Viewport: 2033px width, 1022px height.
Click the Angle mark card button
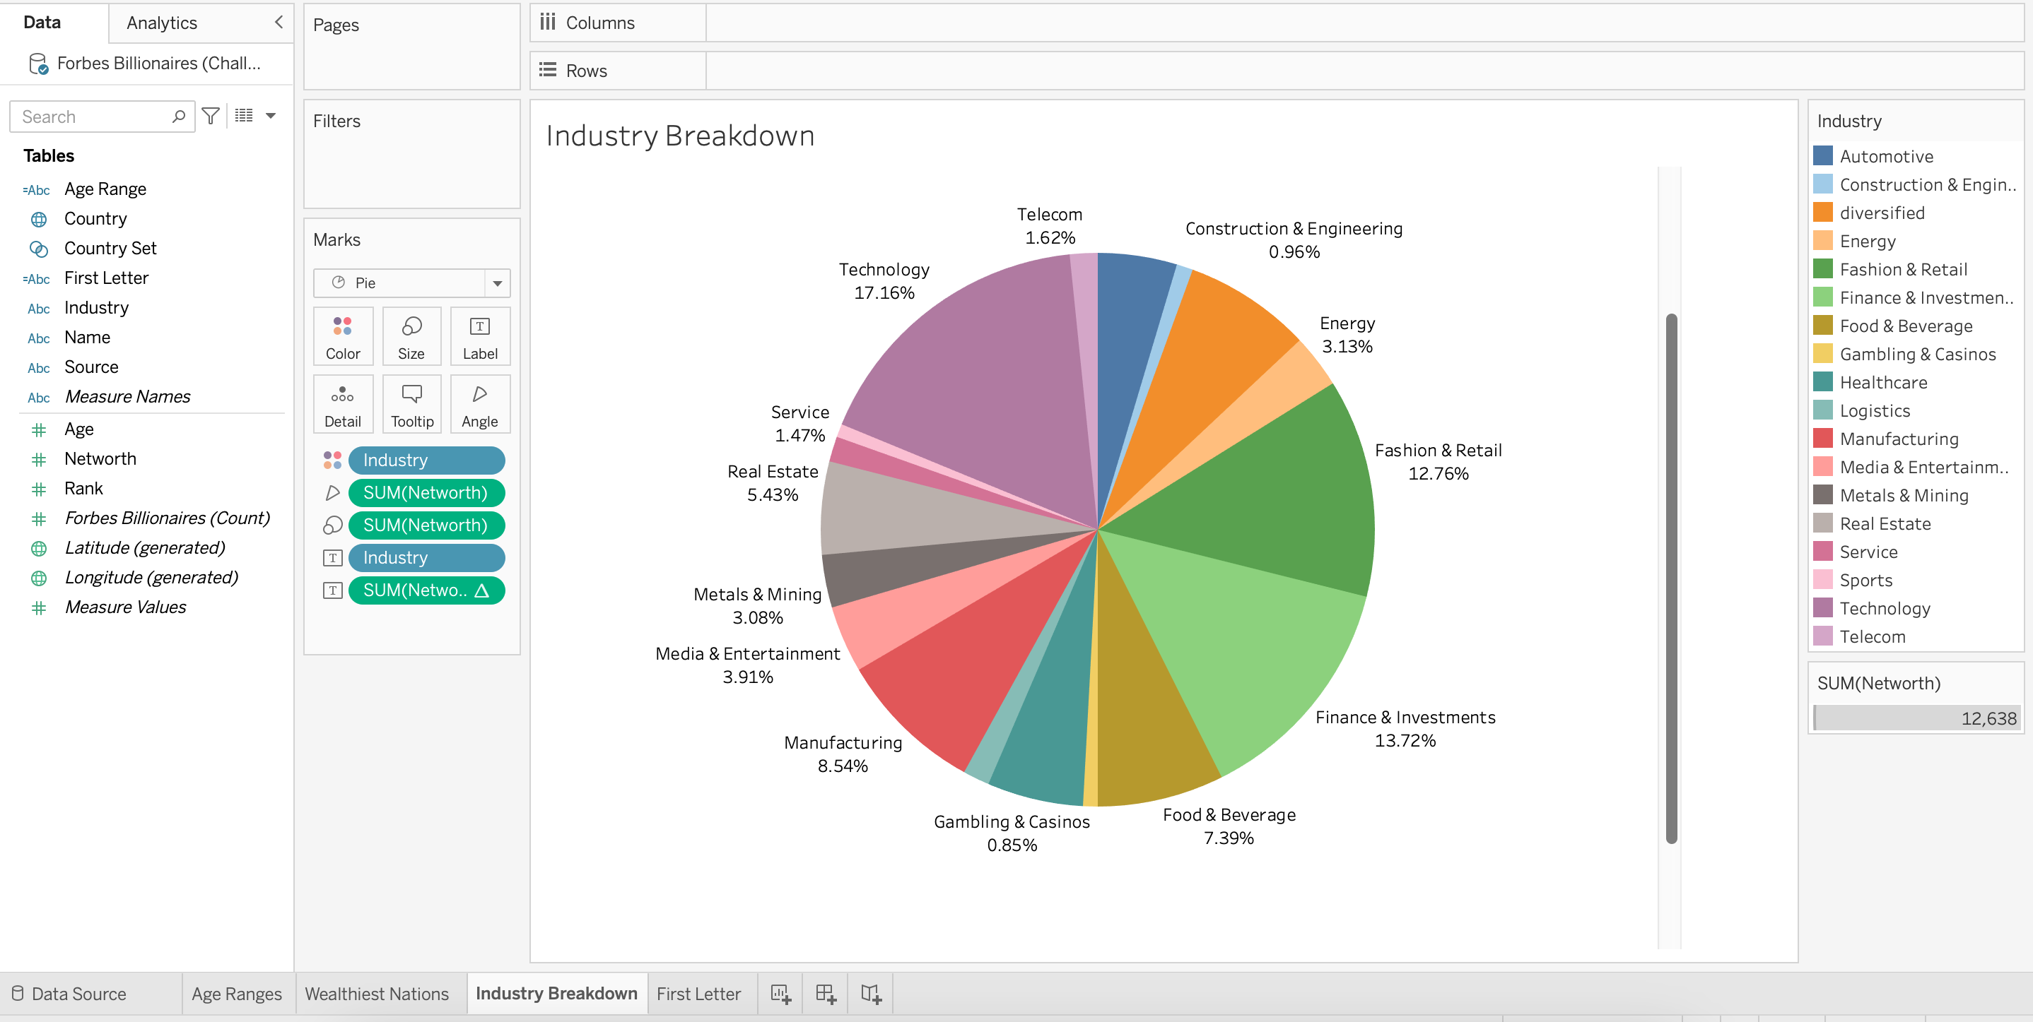point(480,405)
